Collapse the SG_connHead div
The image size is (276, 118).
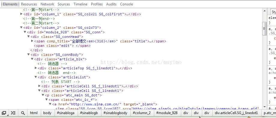[28, 36]
